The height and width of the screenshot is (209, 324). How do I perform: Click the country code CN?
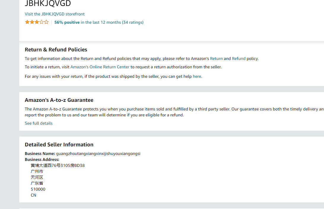point(34,195)
